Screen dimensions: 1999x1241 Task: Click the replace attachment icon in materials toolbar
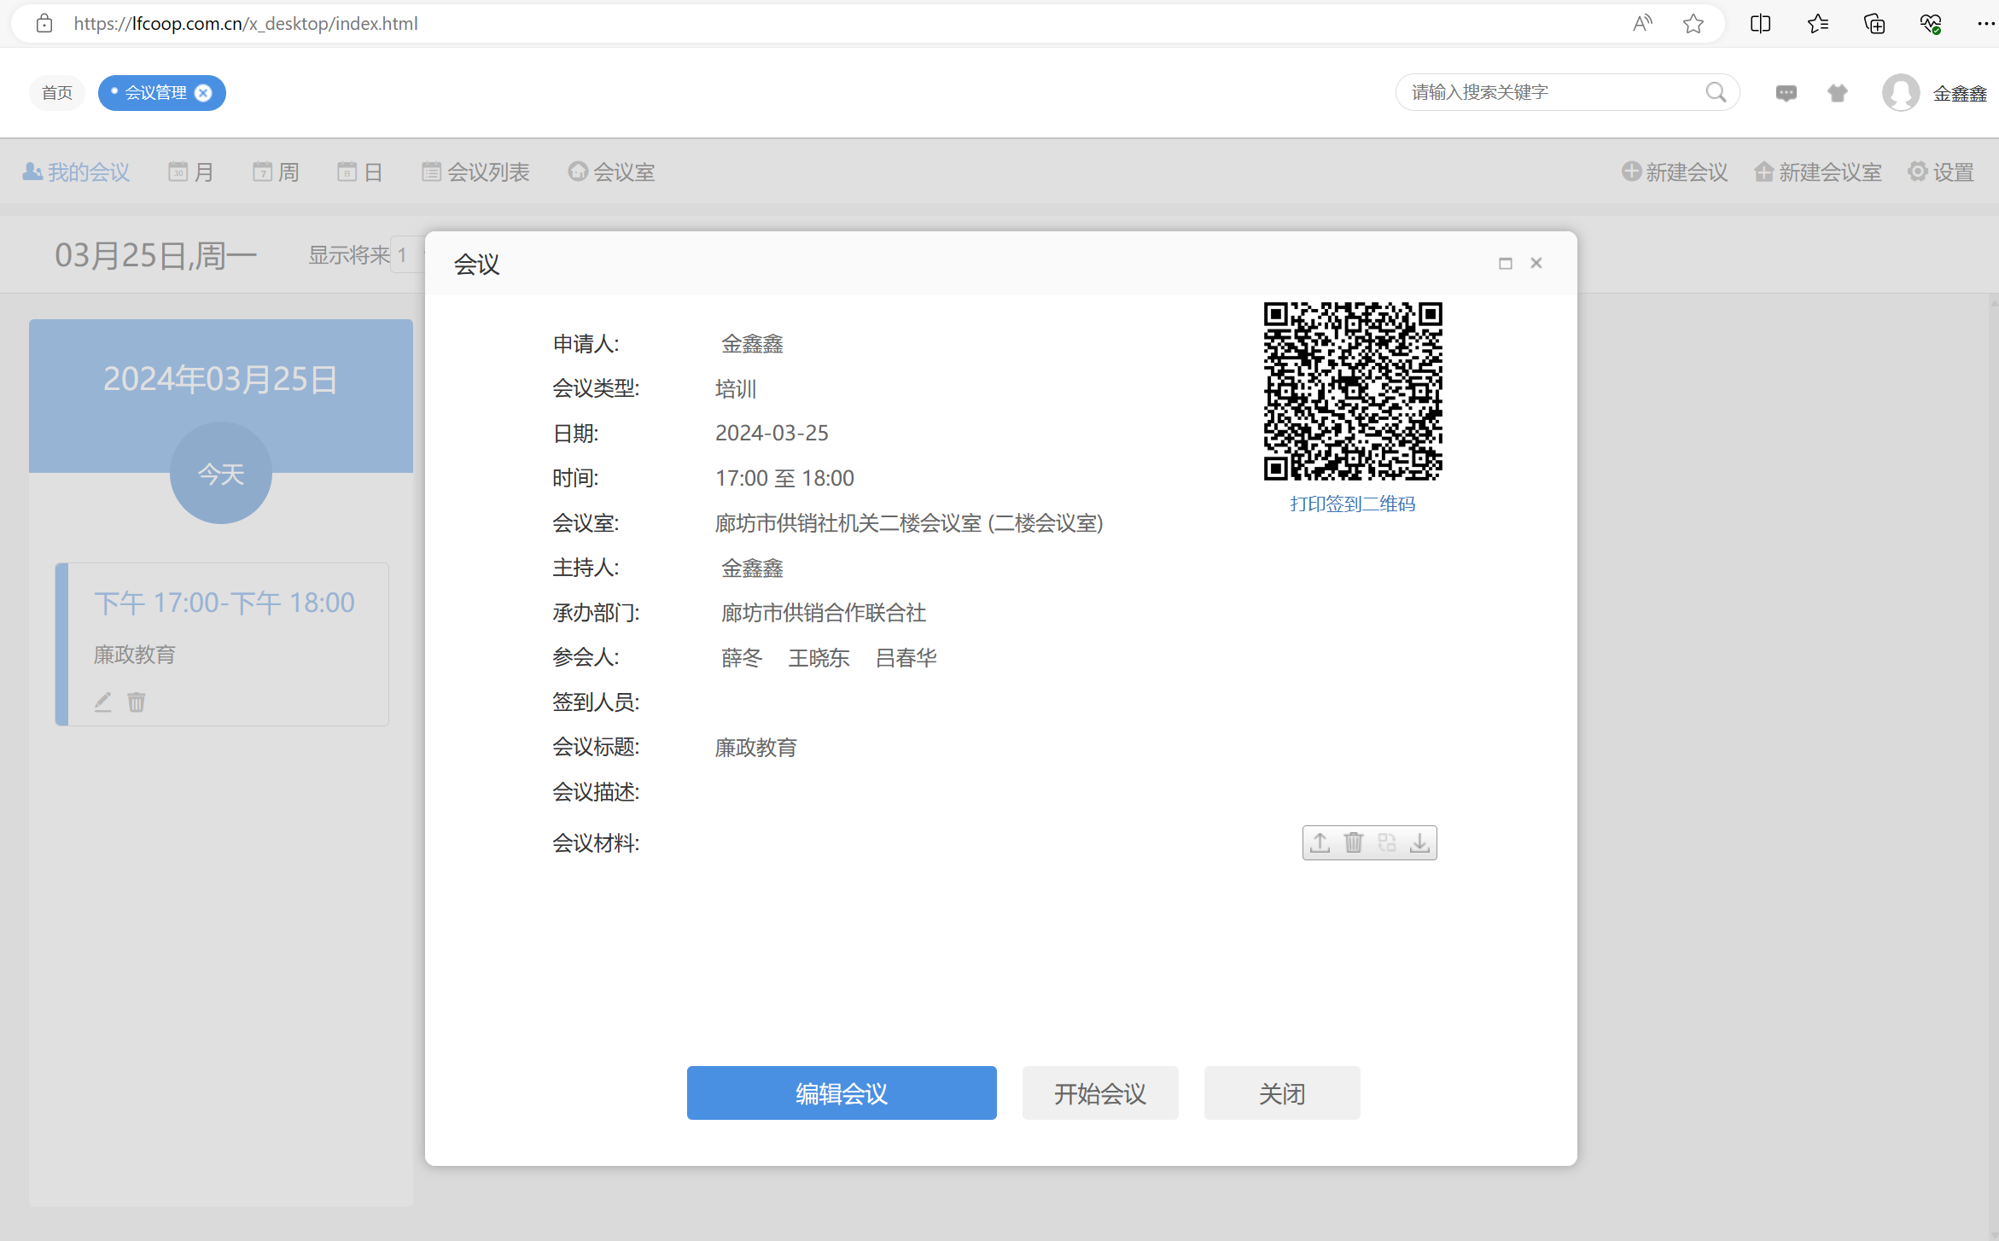1387,842
